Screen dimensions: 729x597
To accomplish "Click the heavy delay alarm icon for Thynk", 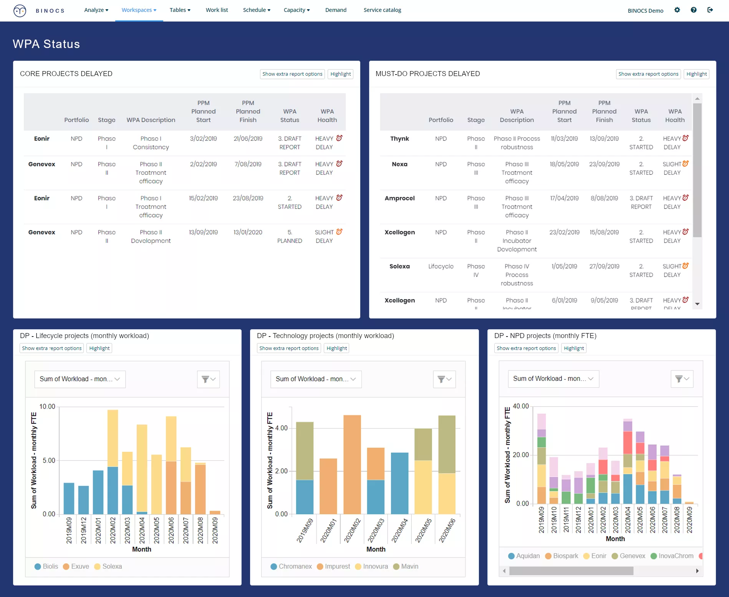I will (x=686, y=138).
